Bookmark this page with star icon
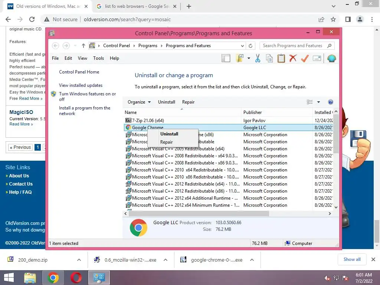The height and width of the screenshot is (285, 380). (333, 19)
